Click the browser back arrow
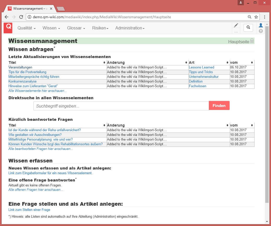The height and width of the screenshot is (226, 271). (x=7, y=17)
